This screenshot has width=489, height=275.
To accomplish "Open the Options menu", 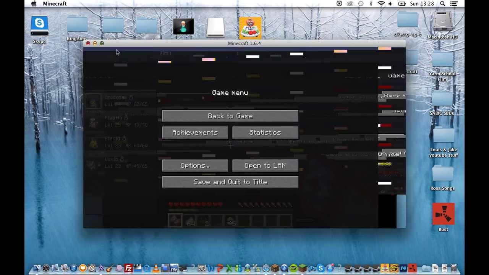I will pos(195,165).
